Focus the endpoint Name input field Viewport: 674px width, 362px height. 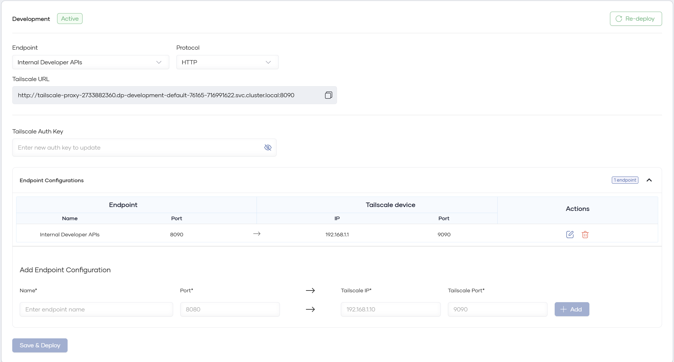point(96,309)
